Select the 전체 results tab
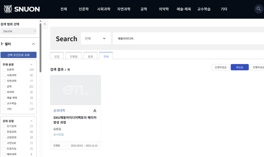 point(106,56)
